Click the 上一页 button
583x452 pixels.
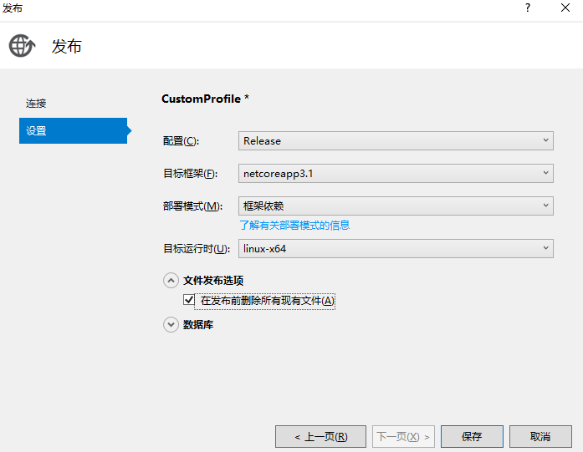[x=320, y=436]
